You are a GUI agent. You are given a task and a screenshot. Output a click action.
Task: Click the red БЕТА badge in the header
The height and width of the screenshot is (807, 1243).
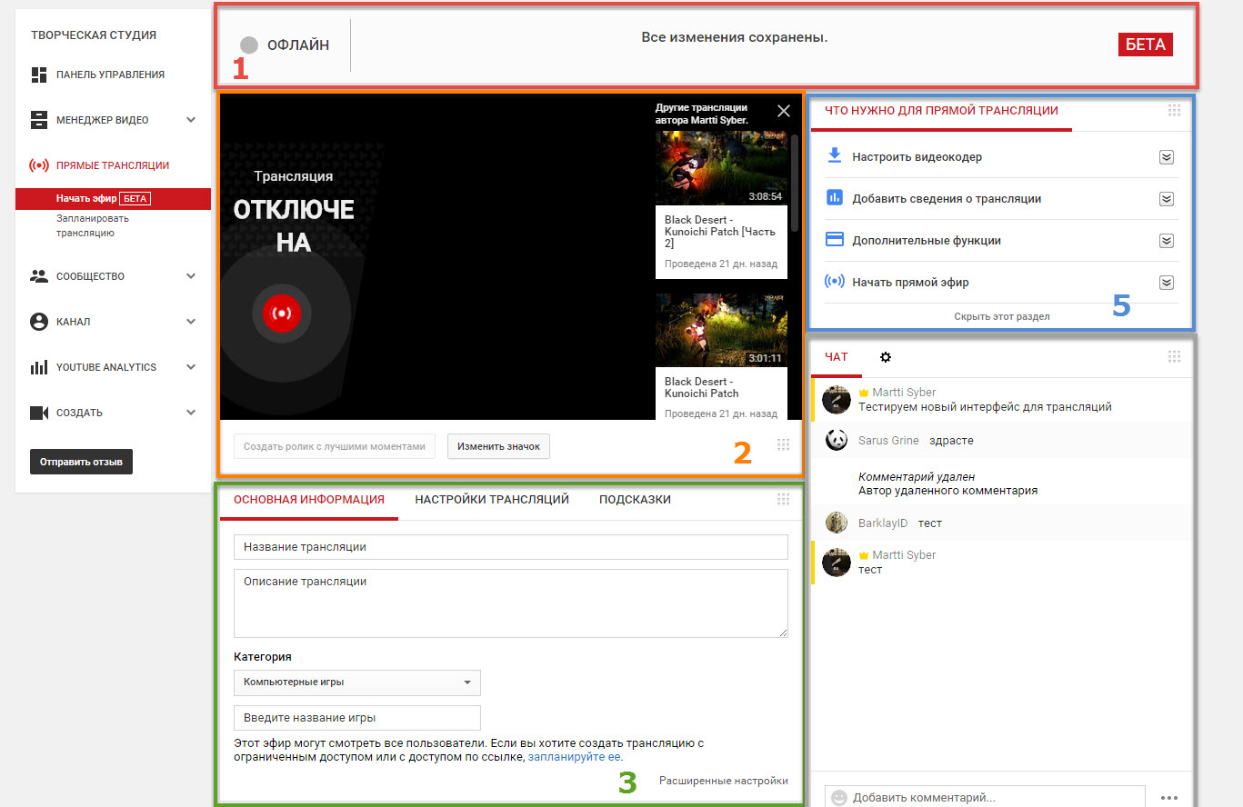tap(1145, 45)
